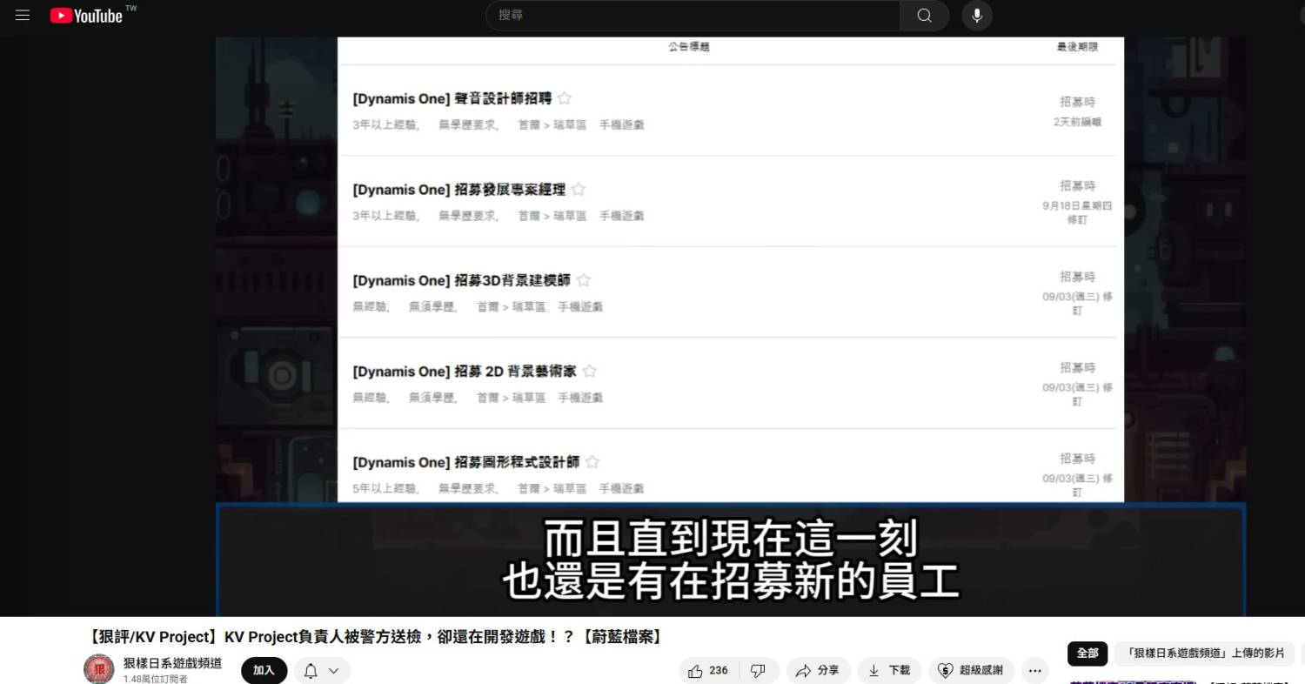Start voice search with microphone icon
Image resolution: width=1305 pixels, height=684 pixels.
tap(976, 16)
